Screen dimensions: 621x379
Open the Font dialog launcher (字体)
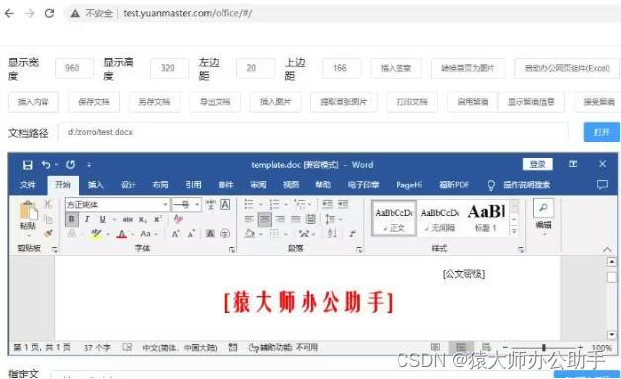(x=232, y=250)
